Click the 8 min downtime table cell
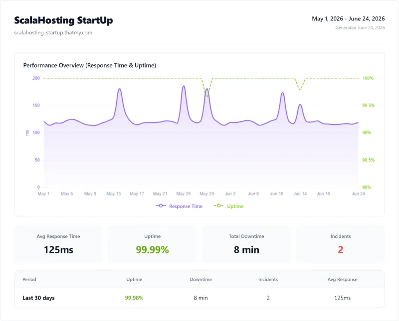Screen dimensions: 399x321 click(x=201, y=298)
